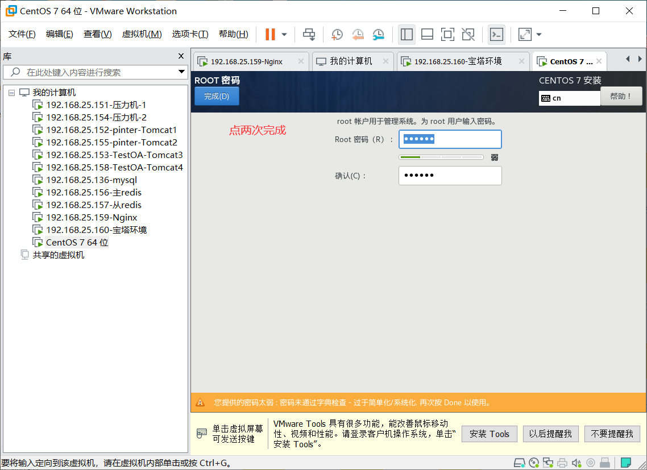Close the CentOS 7 tab
This screenshot has height=470, width=647.
(x=599, y=61)
